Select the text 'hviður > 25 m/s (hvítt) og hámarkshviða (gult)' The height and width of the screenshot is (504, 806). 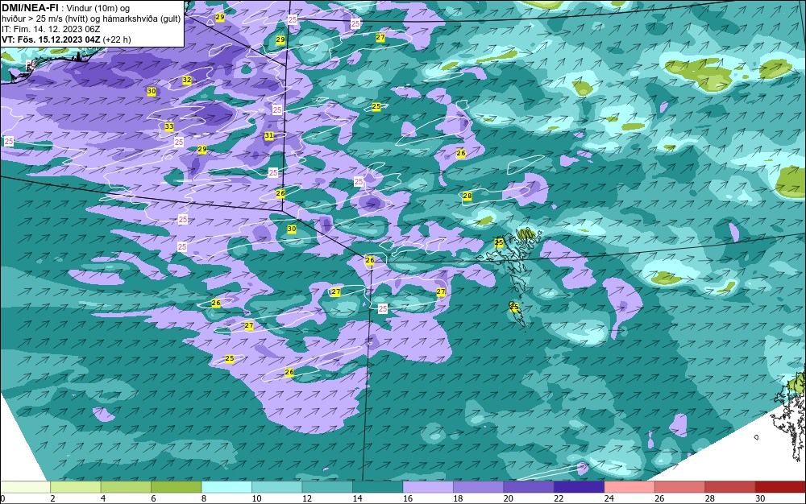[91, 19]
